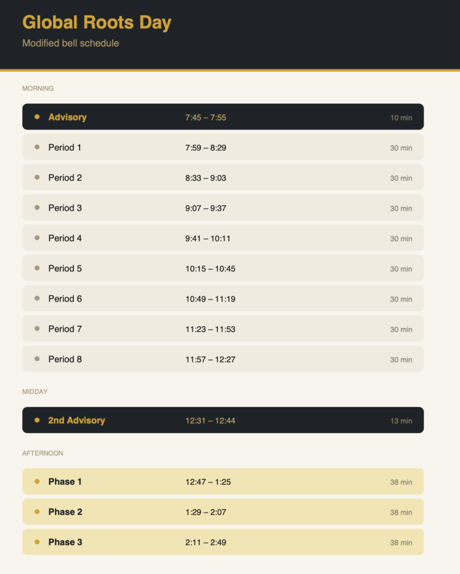Click the gold bullet next to Phase 1

pos(37,481)
